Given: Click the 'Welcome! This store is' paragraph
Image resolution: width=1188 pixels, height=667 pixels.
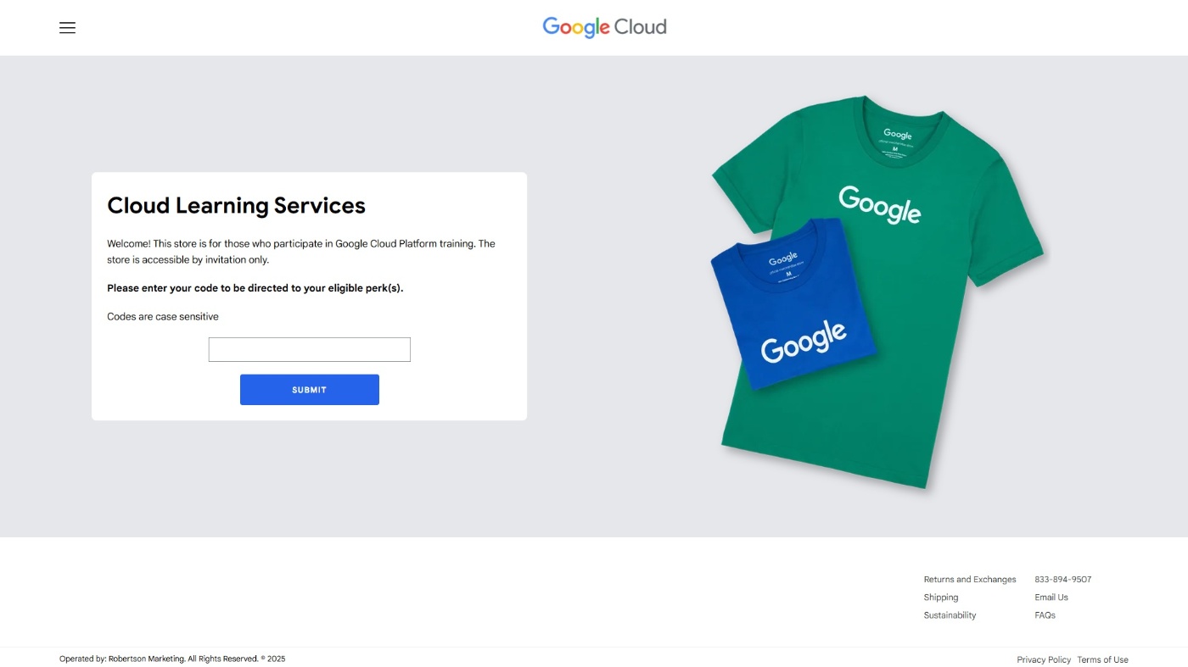Looking at the screenshot, I should (301, 252).
